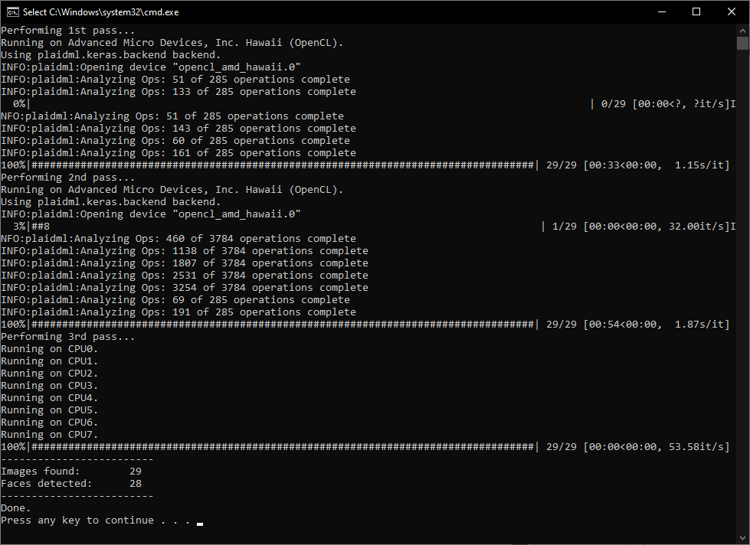
Task: Click the 'Opening device opencl_amd_hawaii.0' log line
Action: [x=149, y=67]
